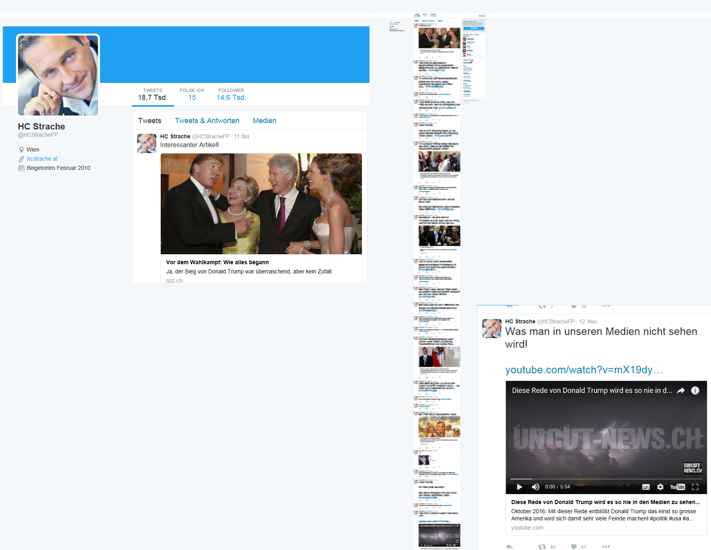Open the large HC Strache profile photo

[x=58, y=75]
